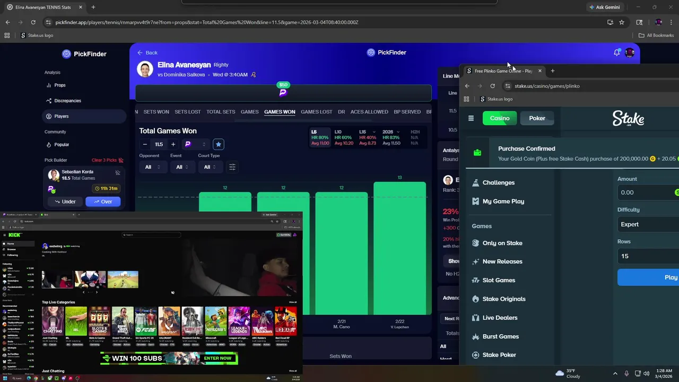Open Stake Originals category
Screen dimensions: 679x382
[x=499, y=299]
